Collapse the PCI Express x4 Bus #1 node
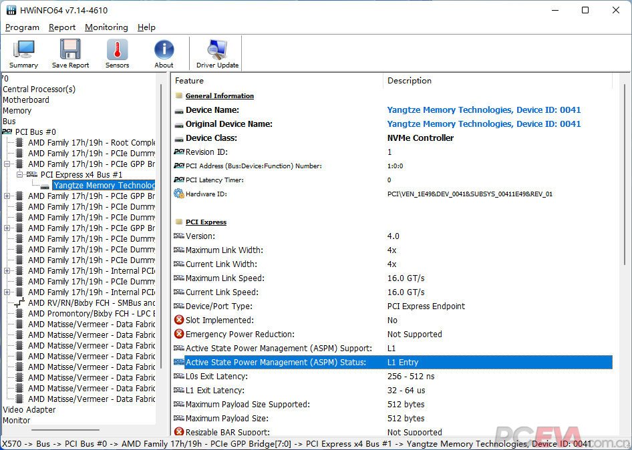Screen dimensions: 632x450 click(x=19, y=174)
